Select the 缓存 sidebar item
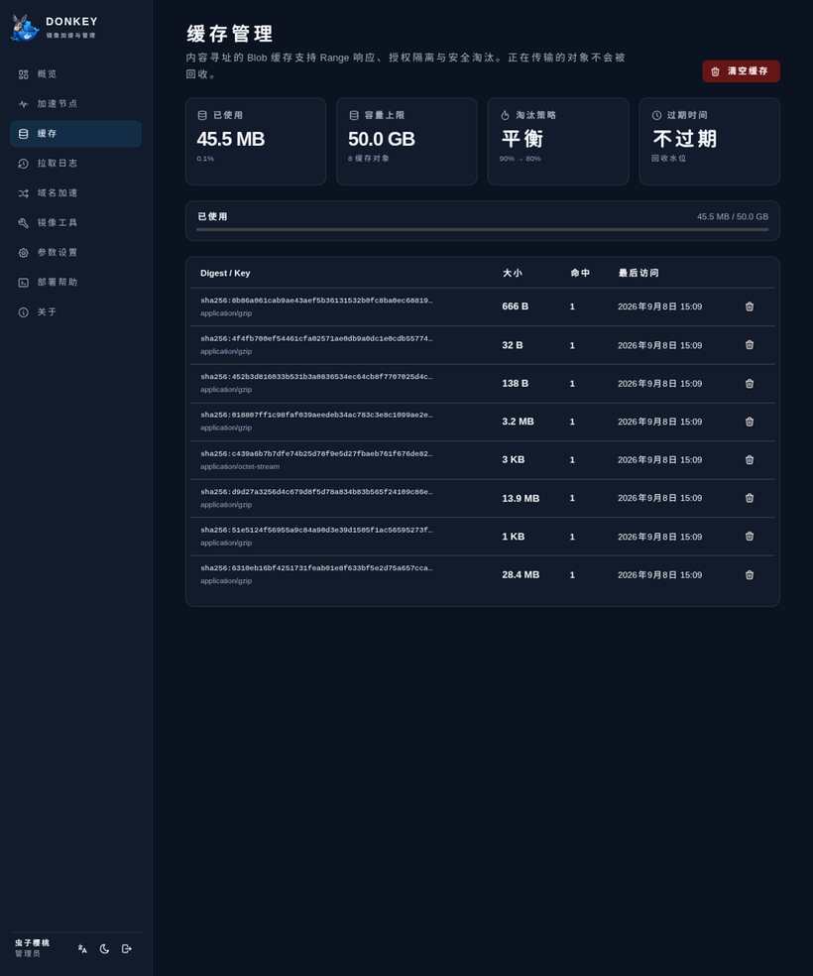Screen dimensions: 813x976 (x=76, y=134)
